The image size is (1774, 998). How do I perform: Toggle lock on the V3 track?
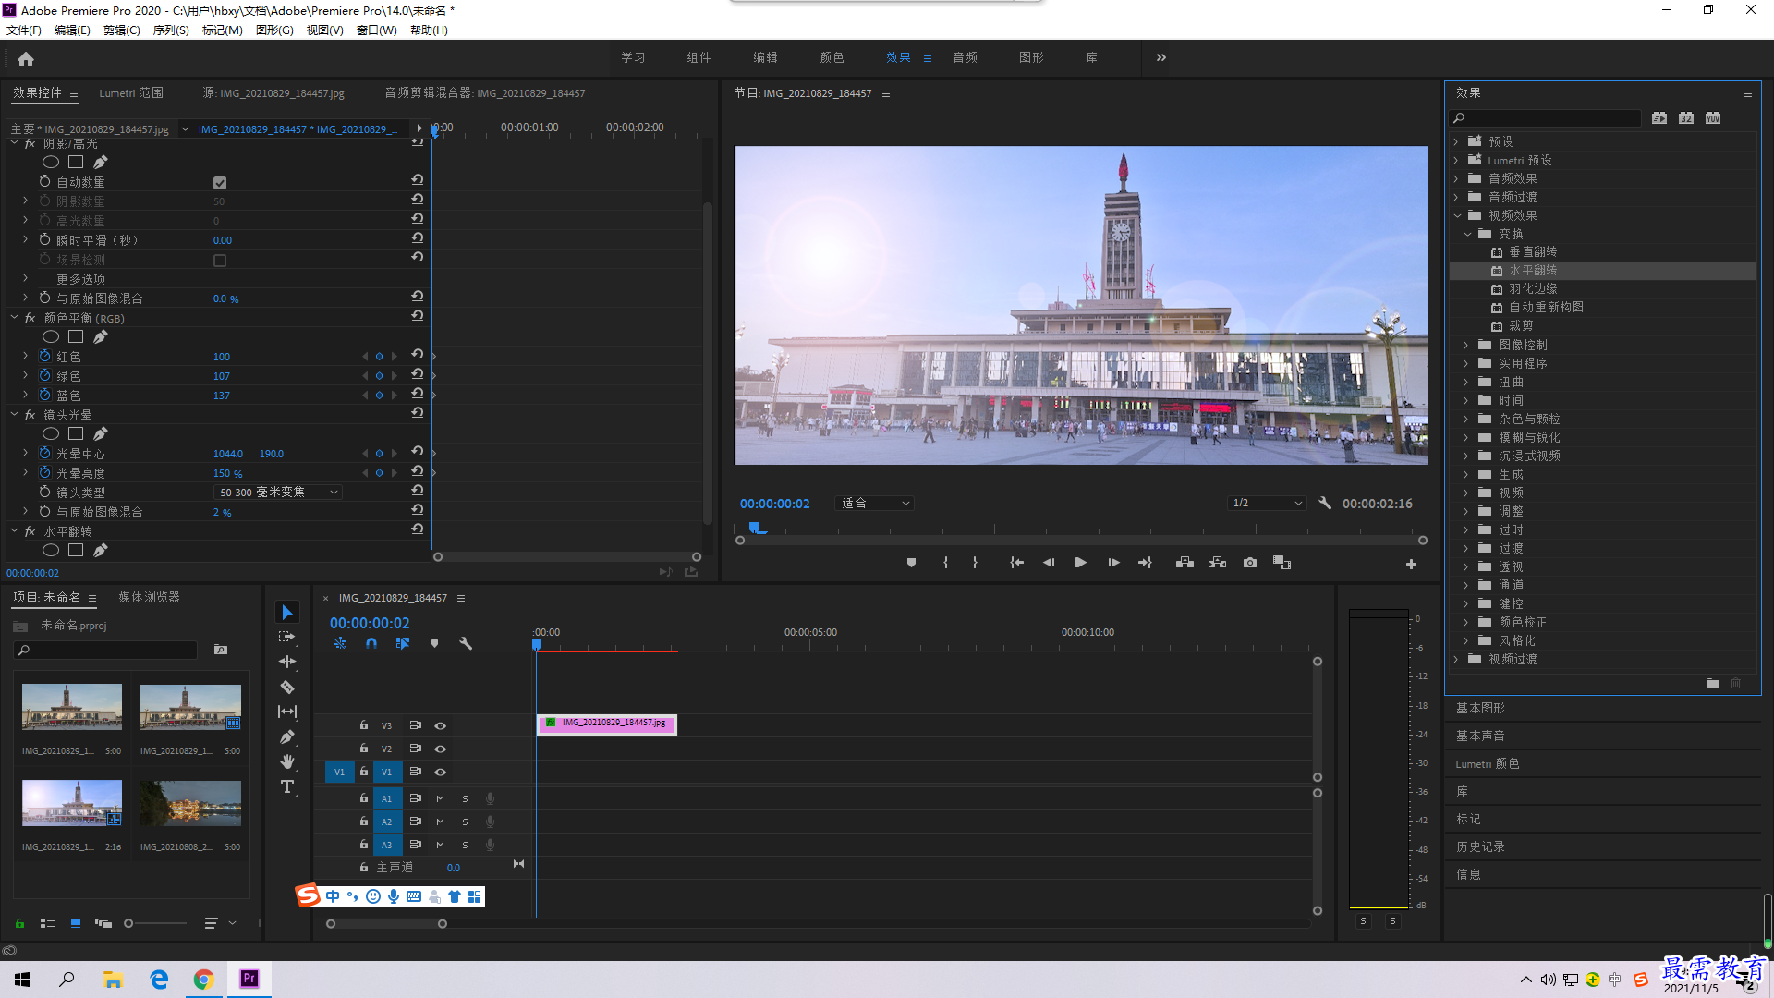click(x=364, y=725)
